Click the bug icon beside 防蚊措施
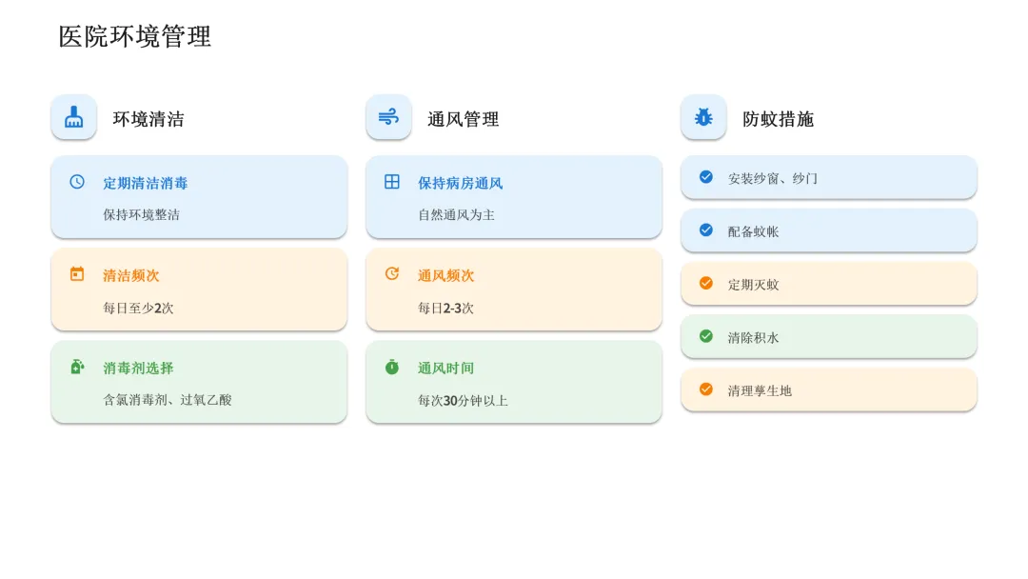Image resolution: width=1028 pixels, height=579 pixels. click(703, 117)
